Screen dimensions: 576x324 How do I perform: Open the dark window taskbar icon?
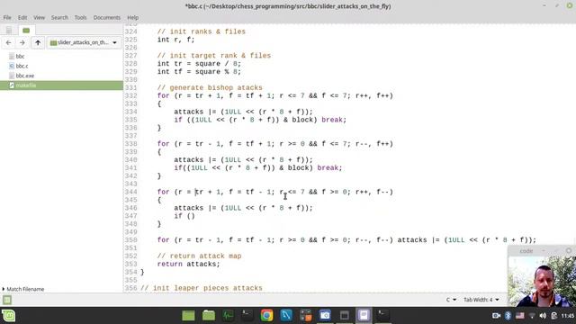[345, 316]
